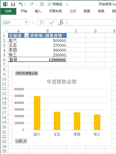Image resolution: width=116 pixels, height=154 pixels.
Task: Open the undo history dropdown arrow
Action: pos(25,4)
